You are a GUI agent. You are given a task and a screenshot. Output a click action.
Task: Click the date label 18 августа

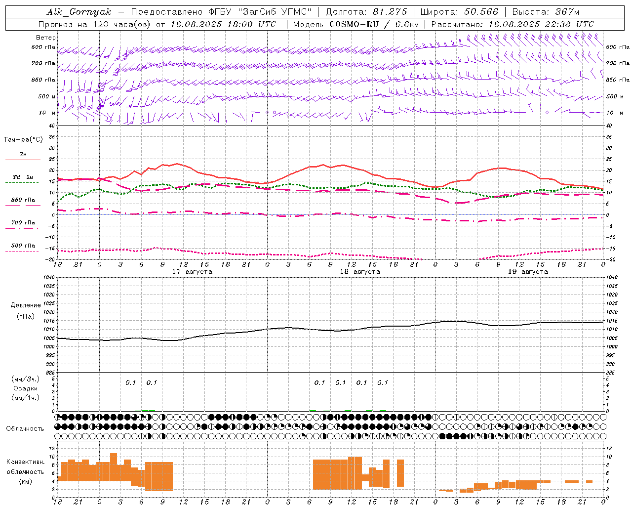click(360, 272)
